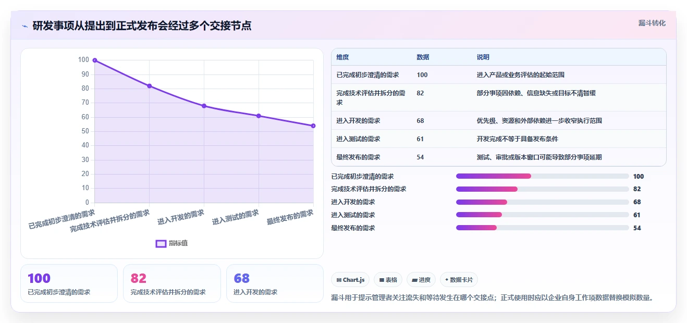Click the table data value 68

coord(420,121)
